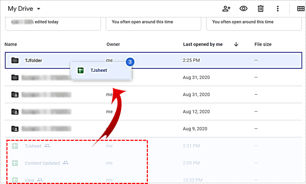Reverse sort direction with the arrow
This screenshot has height=184, width=306.
236,44
